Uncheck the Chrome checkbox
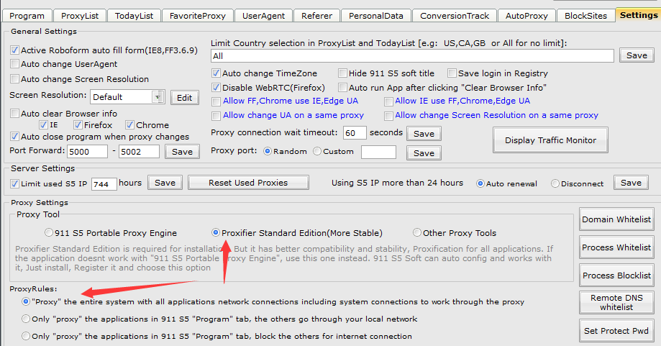 [x=130, y=124]
